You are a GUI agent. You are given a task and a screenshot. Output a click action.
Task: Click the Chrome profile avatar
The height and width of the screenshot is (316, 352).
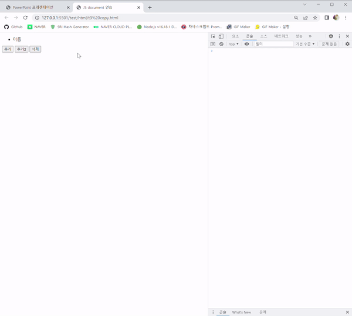point(336,18)
